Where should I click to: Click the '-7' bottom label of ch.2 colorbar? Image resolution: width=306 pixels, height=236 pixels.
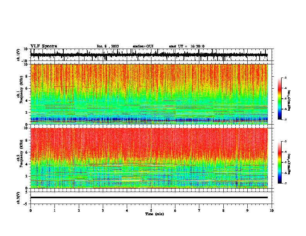point(285,183)
